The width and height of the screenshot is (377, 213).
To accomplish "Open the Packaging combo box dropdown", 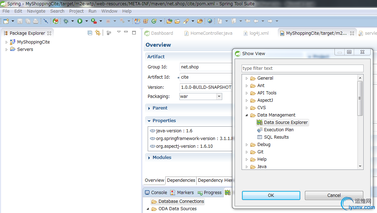I will click(219, 96).
